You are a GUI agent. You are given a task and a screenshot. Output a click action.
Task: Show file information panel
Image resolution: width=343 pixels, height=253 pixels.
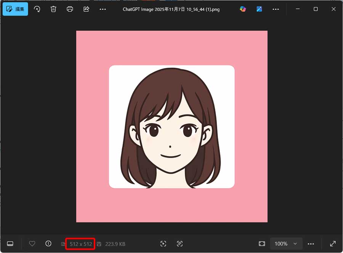point(48,243)
